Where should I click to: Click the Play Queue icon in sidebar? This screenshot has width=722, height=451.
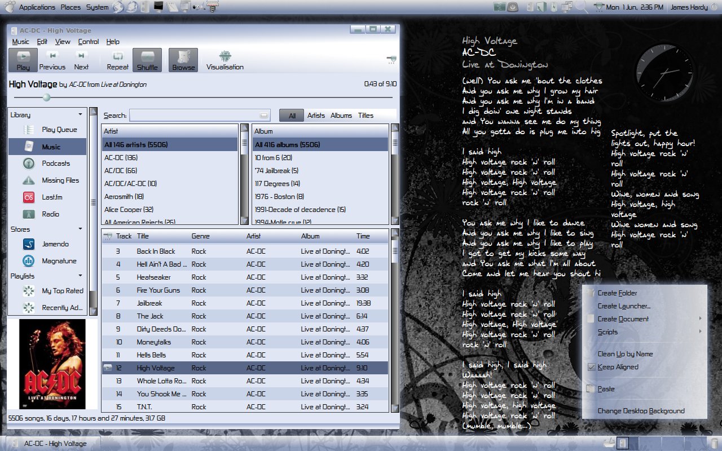pos(29,130)
